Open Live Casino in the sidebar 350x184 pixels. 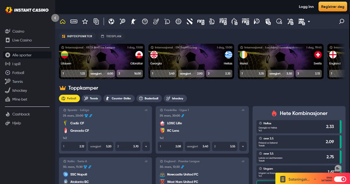27,40
